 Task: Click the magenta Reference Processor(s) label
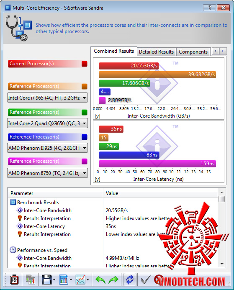[x=34, y=161]
